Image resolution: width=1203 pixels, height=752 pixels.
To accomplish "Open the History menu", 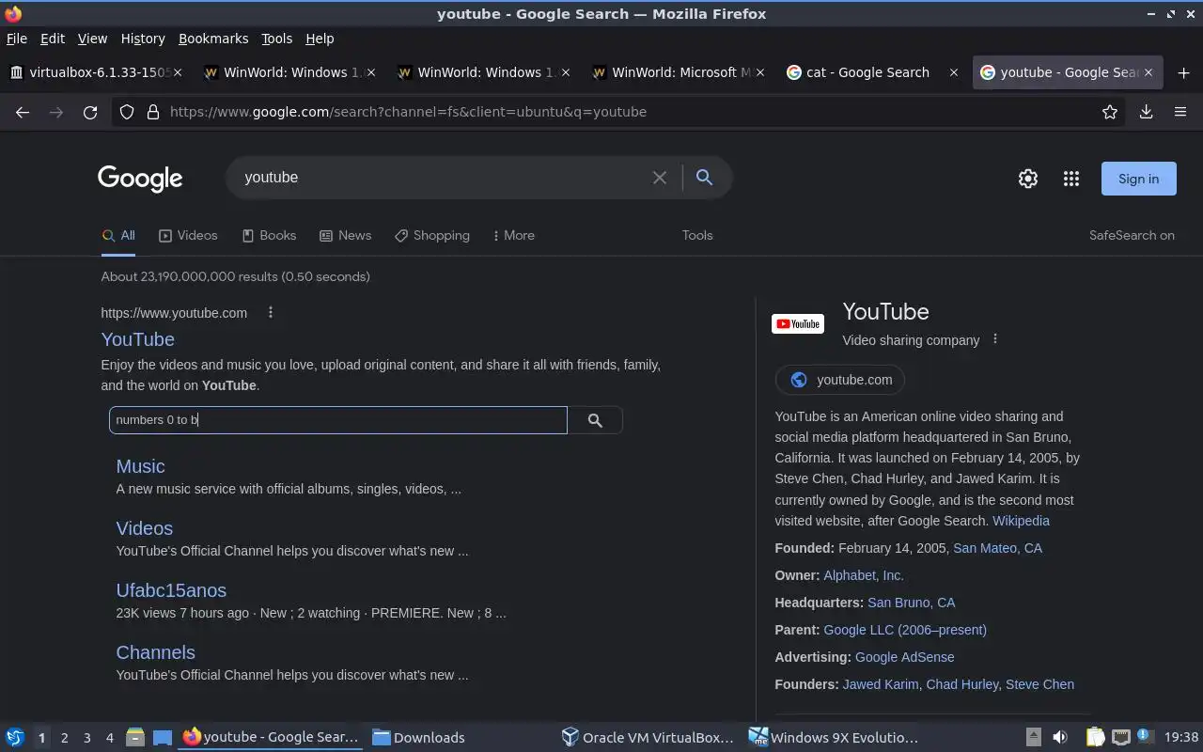I will (x=143, y=39).
